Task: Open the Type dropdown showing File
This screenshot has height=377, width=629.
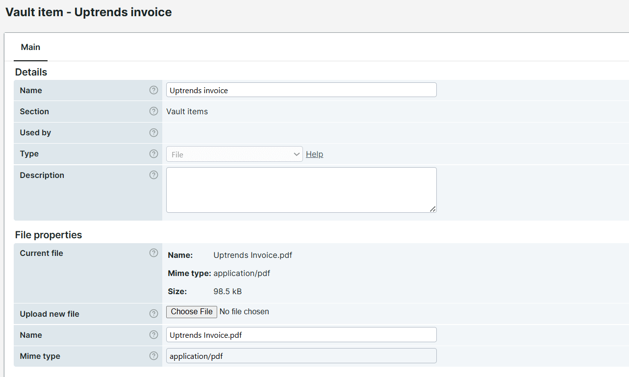Action: 234,154
